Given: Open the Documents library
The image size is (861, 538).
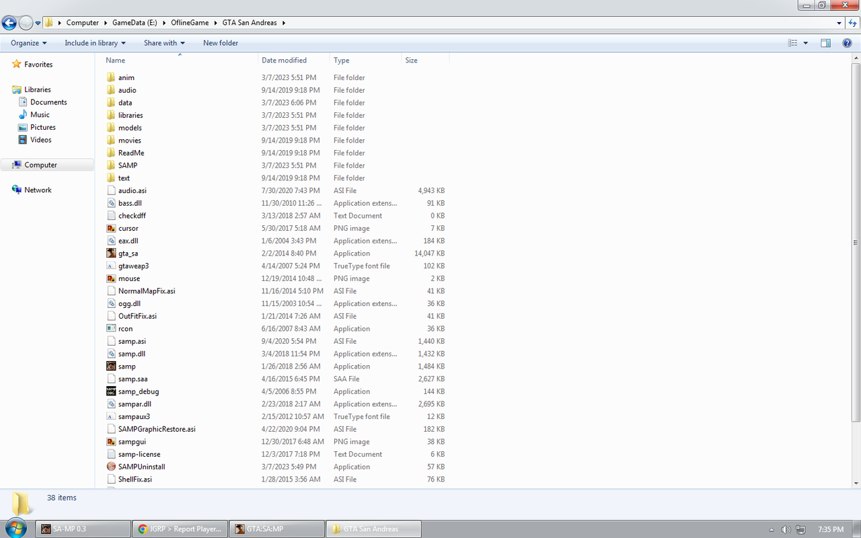Looking at the screenshot, I should (x=48, y=102).
